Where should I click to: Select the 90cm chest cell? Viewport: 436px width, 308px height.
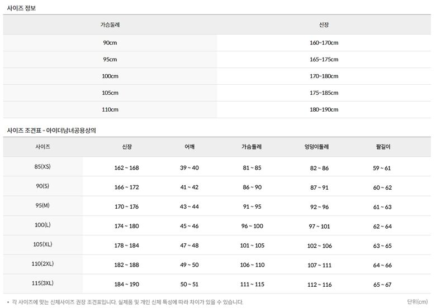(x=110, y=42)
